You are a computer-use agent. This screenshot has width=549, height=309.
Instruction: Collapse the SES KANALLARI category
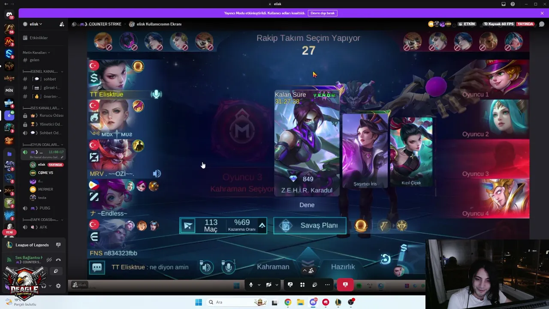pos(43,108)
